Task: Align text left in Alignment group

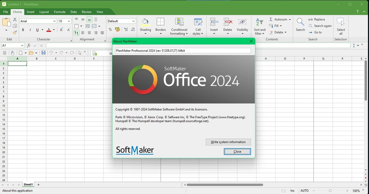Action: tap(83, 33)
